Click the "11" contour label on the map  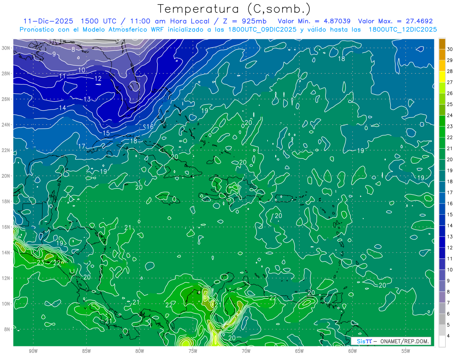[x=62, y=76]
